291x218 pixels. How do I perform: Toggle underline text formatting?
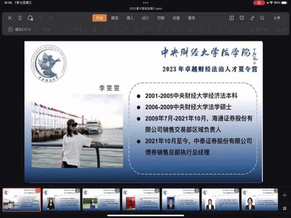point(116,29)
